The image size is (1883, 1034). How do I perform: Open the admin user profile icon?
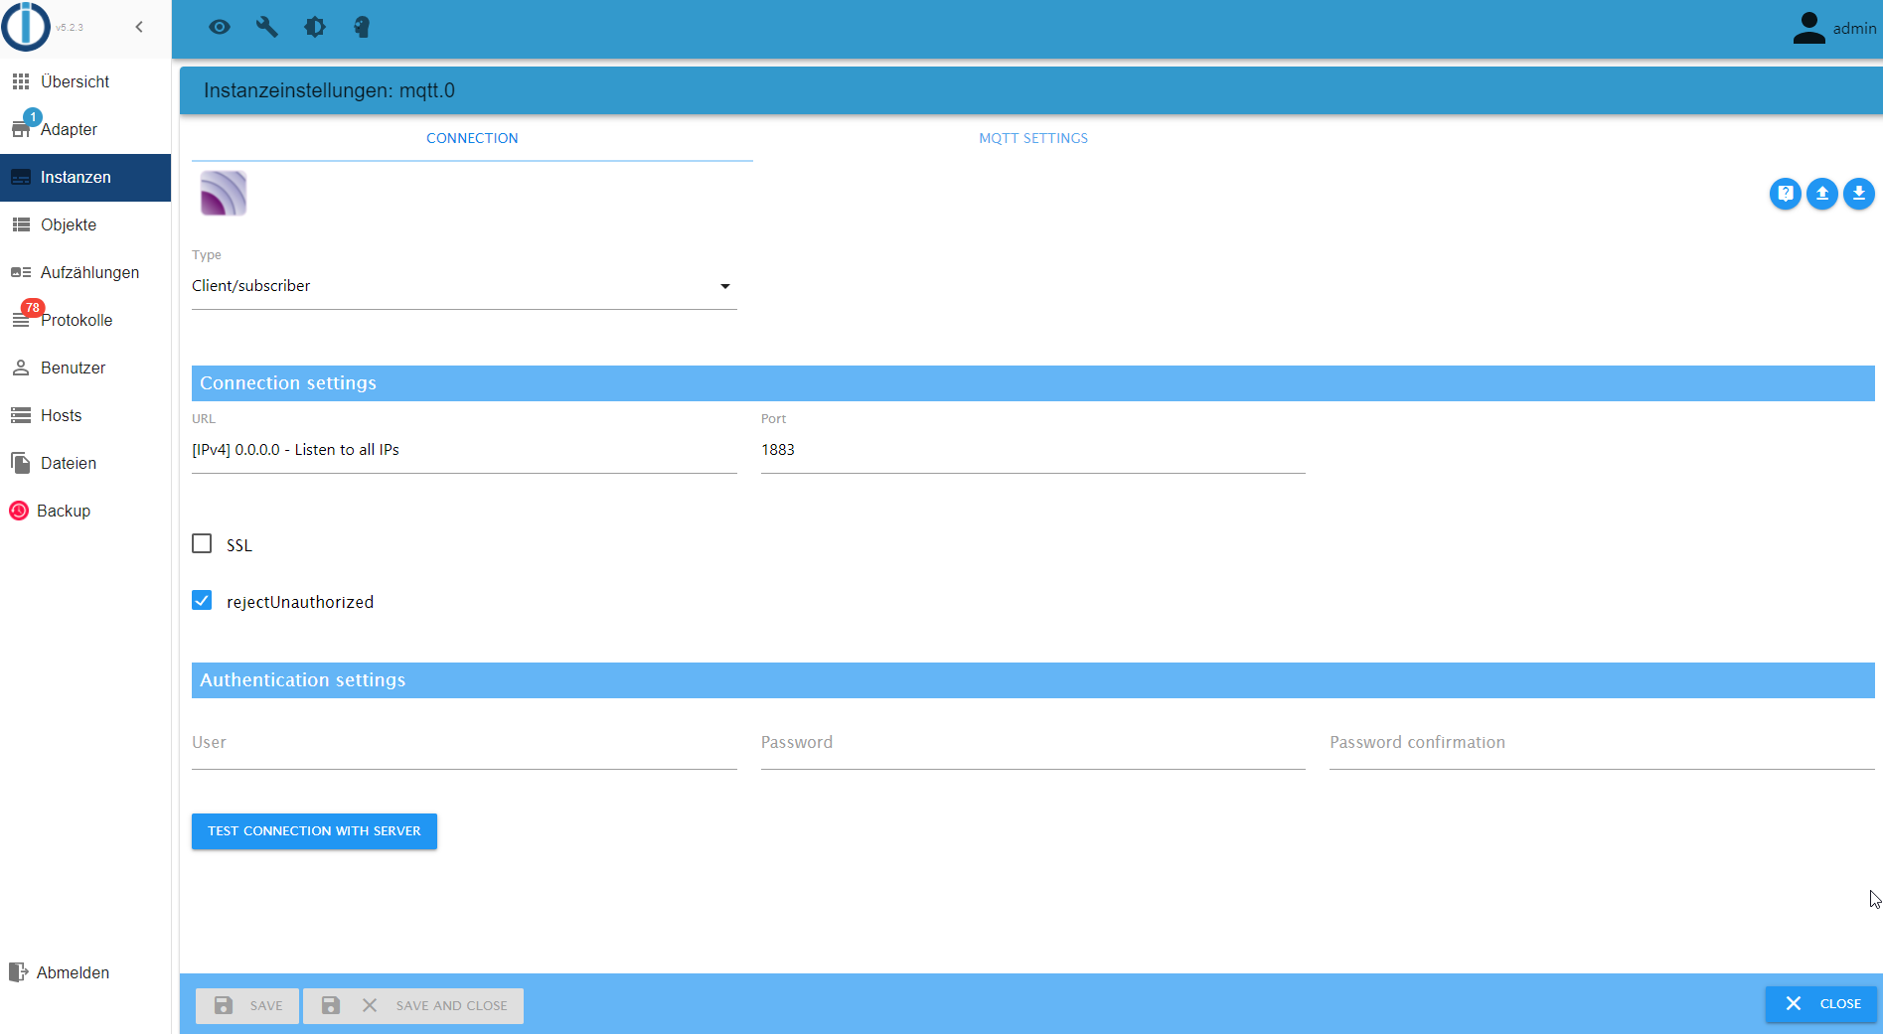click(1809, 28)
